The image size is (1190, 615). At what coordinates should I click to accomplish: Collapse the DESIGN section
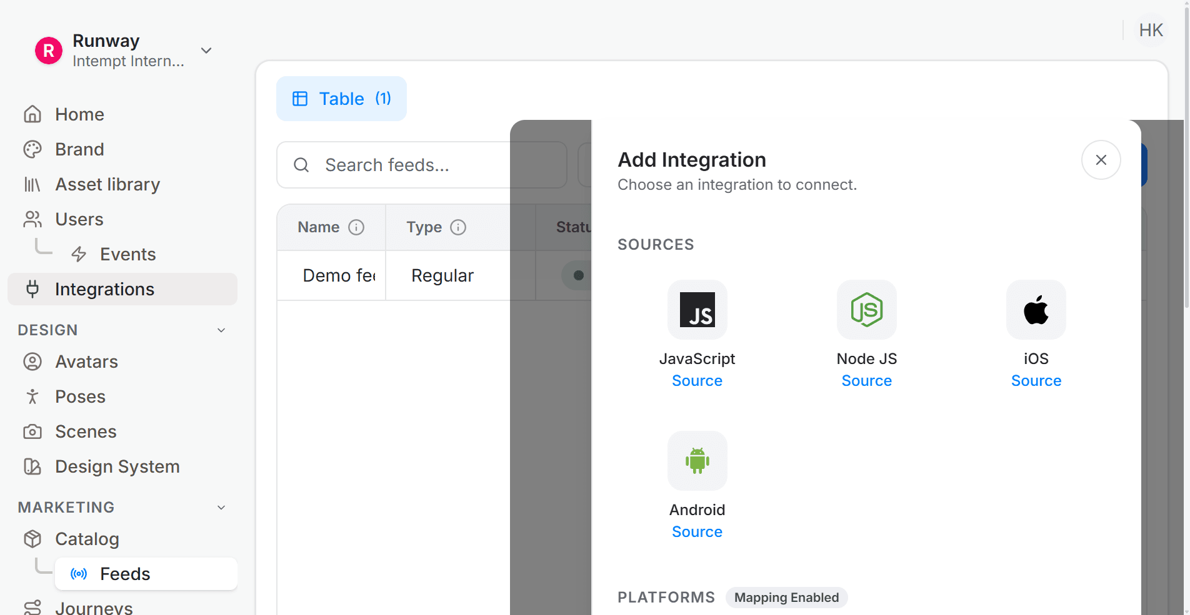(221, 330)
